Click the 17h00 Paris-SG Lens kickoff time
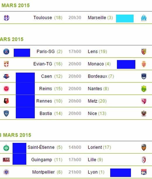152x179 pixels. pos(75,52)
